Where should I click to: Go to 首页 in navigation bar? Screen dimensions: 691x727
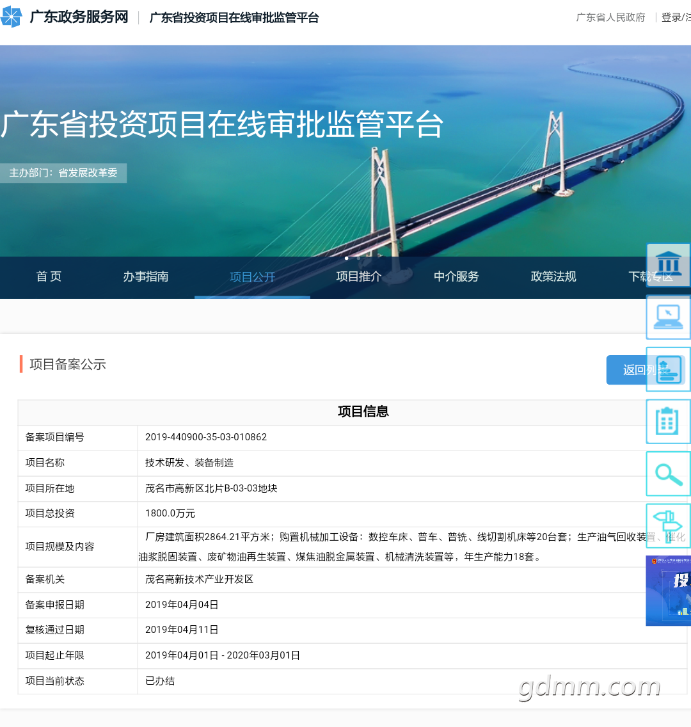tap(49, 277)
